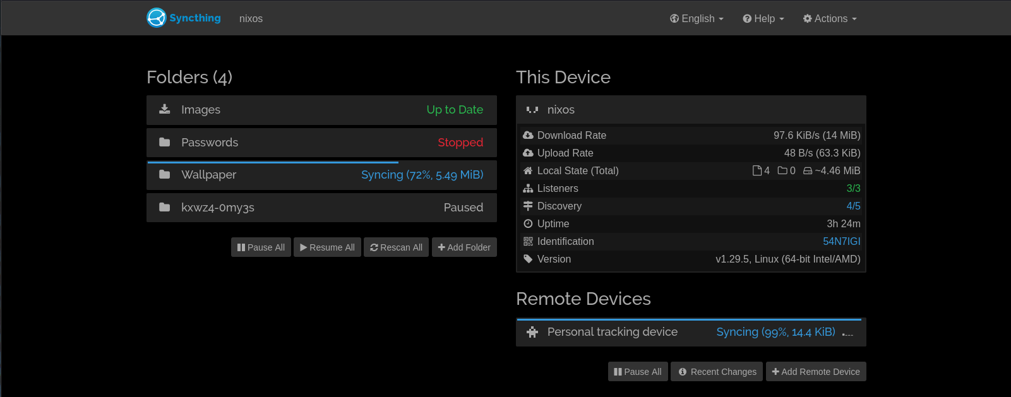The image size is (1011, 397).
Task: Click the Download Rate cloud icon
Action: point(528,135)
